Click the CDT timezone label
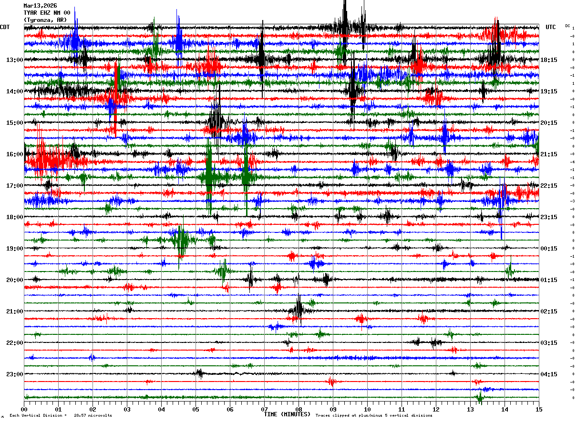 (x=5, y=27)
